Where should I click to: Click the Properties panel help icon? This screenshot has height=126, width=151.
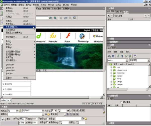tap(104, 110)
